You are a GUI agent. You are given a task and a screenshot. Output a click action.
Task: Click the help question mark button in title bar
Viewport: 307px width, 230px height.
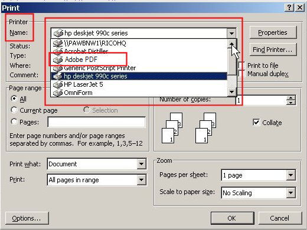pyautogui.click(x=289, y=8)
